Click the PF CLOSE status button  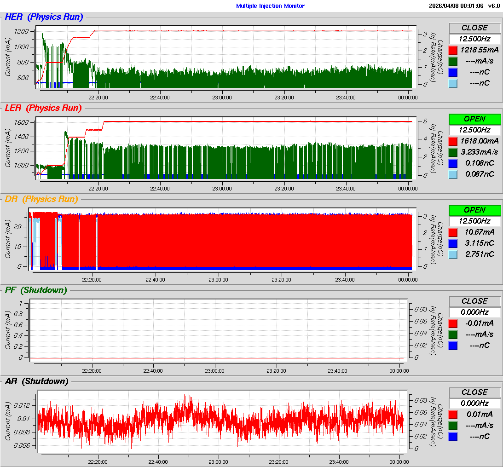tap(474, 301)
